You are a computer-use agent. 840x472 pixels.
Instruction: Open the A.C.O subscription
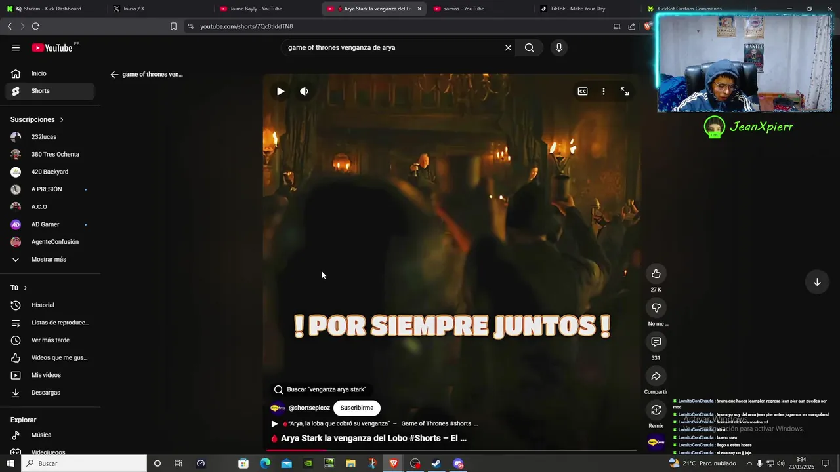[x=50, y=206]
